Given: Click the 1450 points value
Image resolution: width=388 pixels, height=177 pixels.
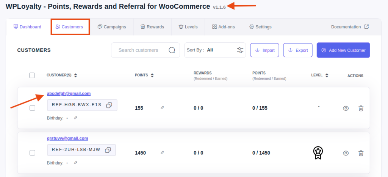Looking at the screenshot, I should pyautogui.click(x=140, y=153).
